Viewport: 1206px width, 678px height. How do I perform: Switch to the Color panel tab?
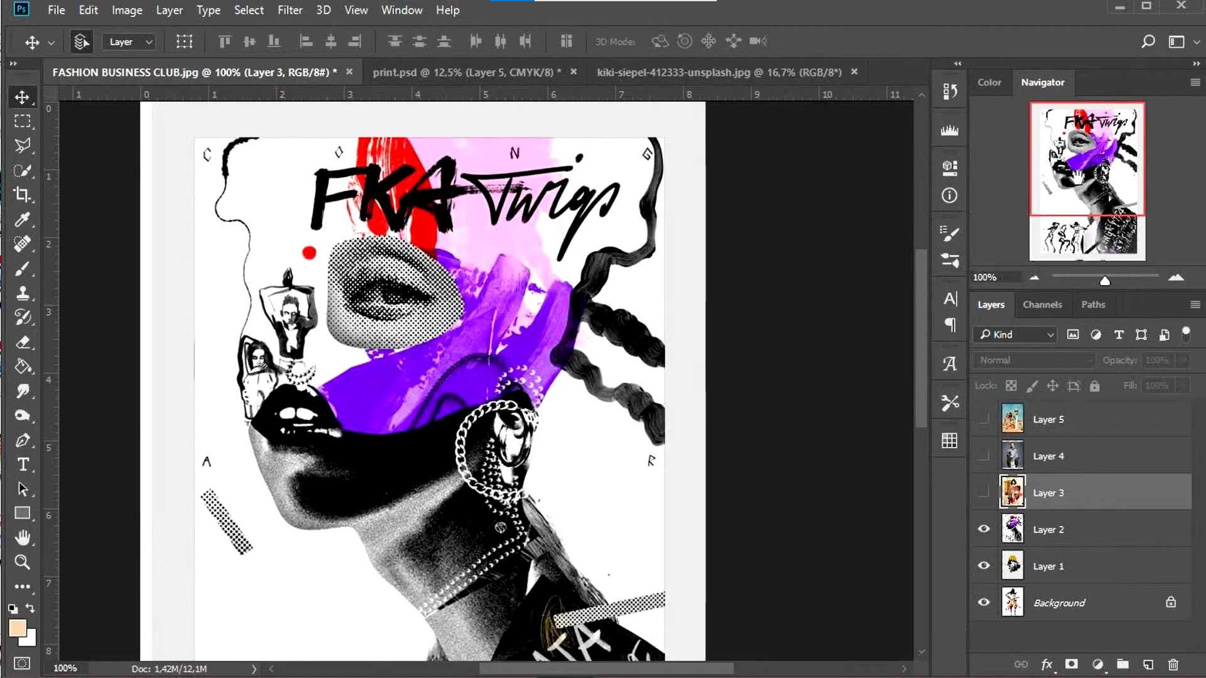(989, 82)
